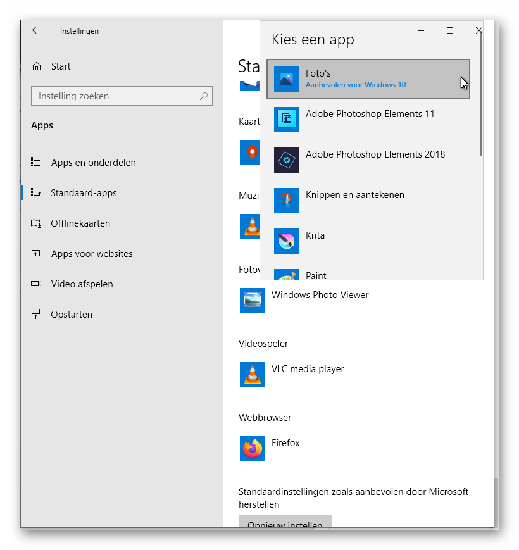Open Apps voor websites page
The width and height of the screenshot is (519, 550).
tap(92, 254)
